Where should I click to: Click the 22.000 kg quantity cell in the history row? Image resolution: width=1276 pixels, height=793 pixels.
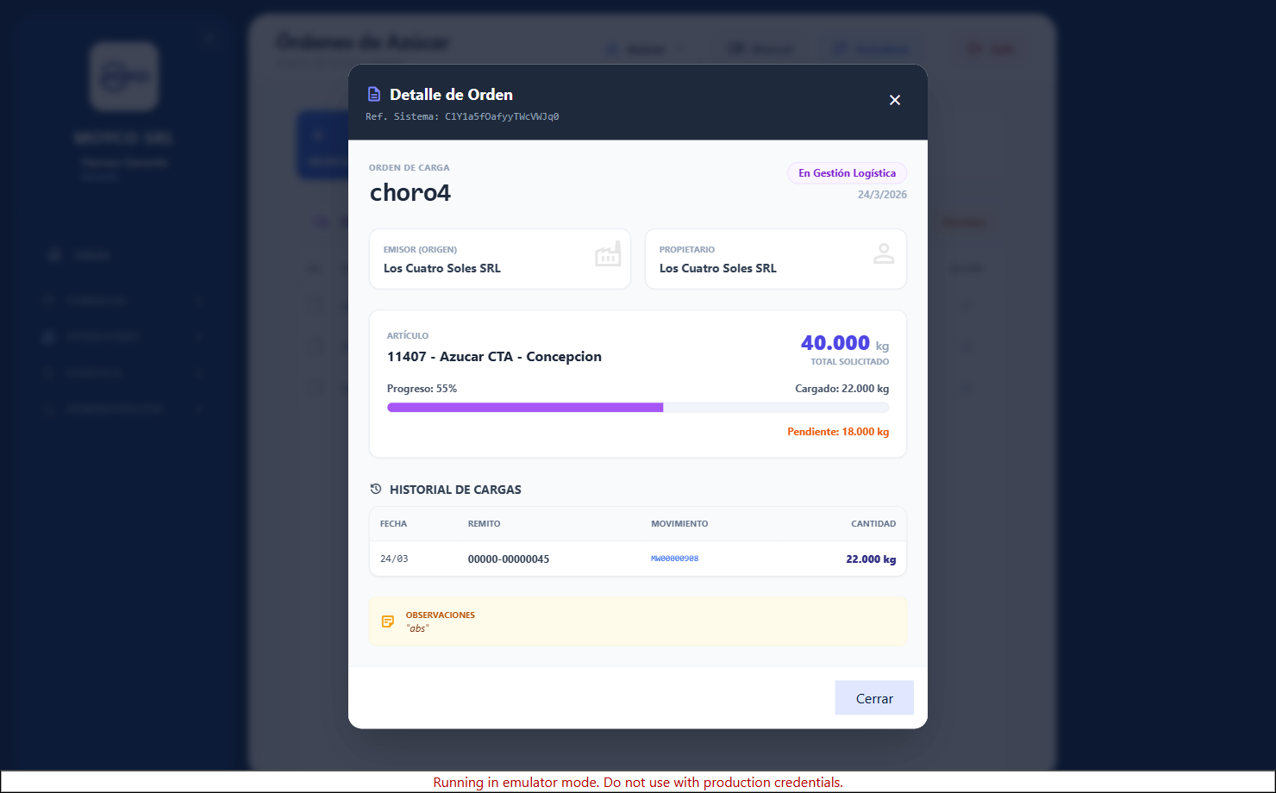[x=871, y=559]
